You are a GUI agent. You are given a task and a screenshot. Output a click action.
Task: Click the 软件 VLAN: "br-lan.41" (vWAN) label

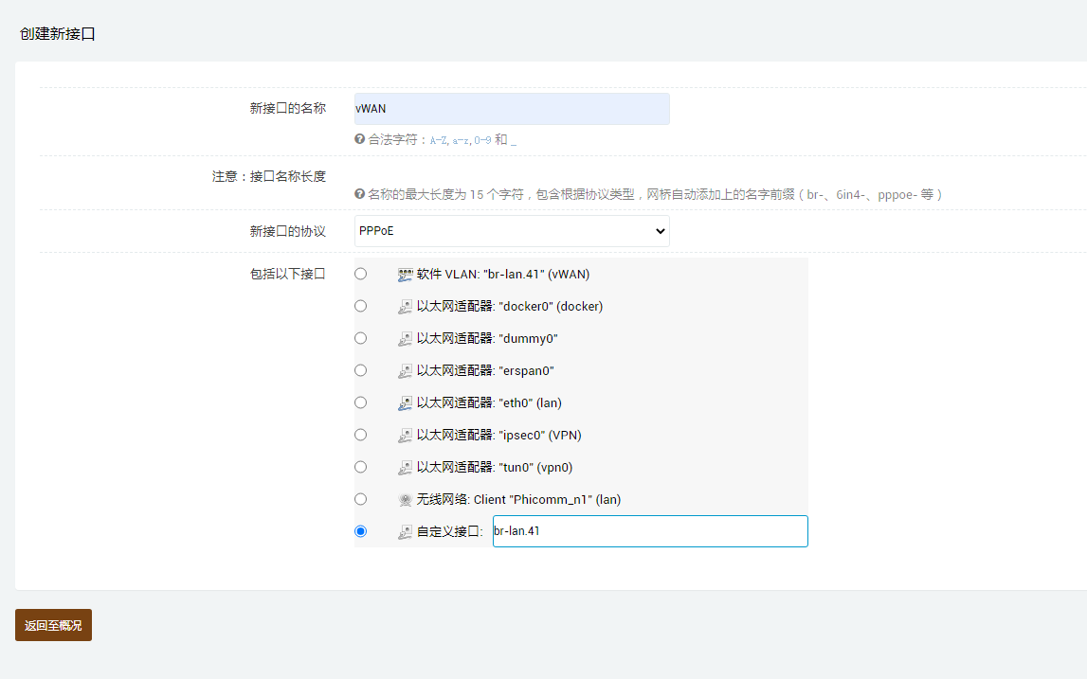coord(503,275)
